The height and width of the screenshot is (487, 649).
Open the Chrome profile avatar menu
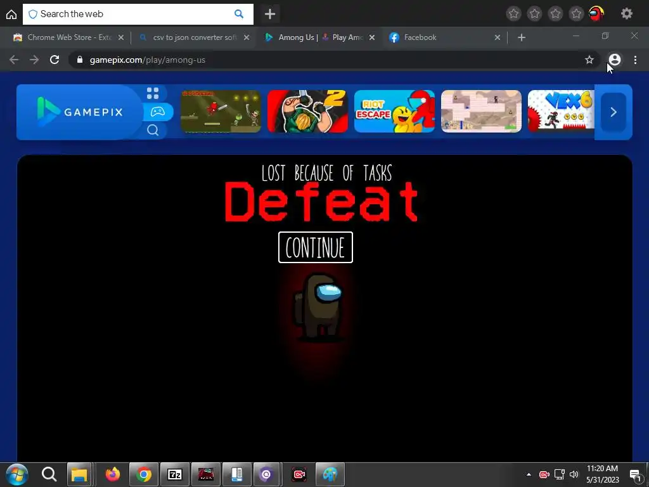pos(615,60)
